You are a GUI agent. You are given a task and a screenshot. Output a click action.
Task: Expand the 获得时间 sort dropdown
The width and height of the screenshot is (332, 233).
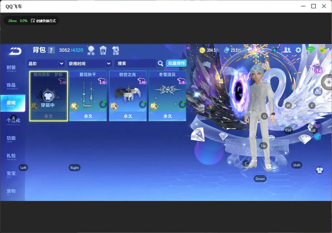(109, 63)
